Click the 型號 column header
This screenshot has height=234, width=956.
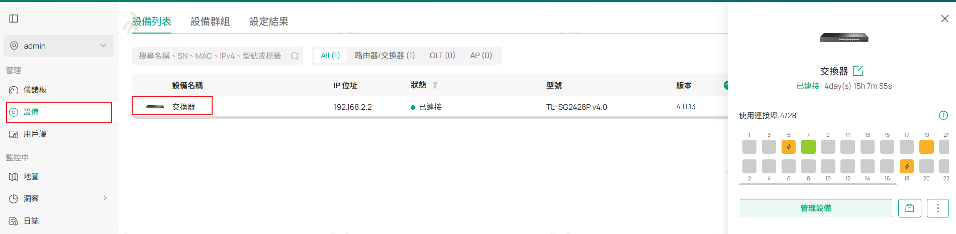tap(554, 85)
